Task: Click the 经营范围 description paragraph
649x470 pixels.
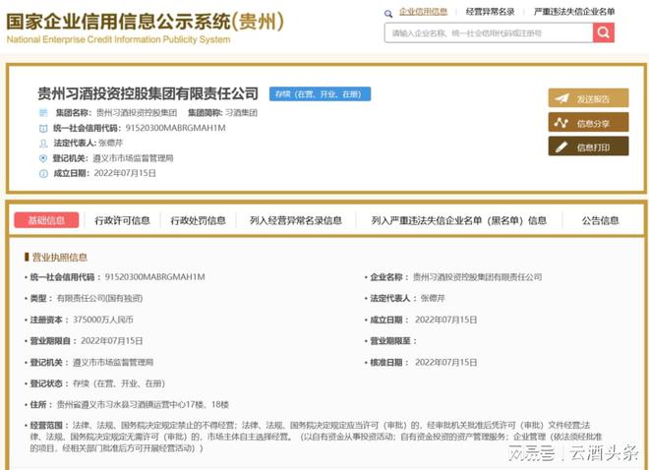Action: [x=317, y=437]
